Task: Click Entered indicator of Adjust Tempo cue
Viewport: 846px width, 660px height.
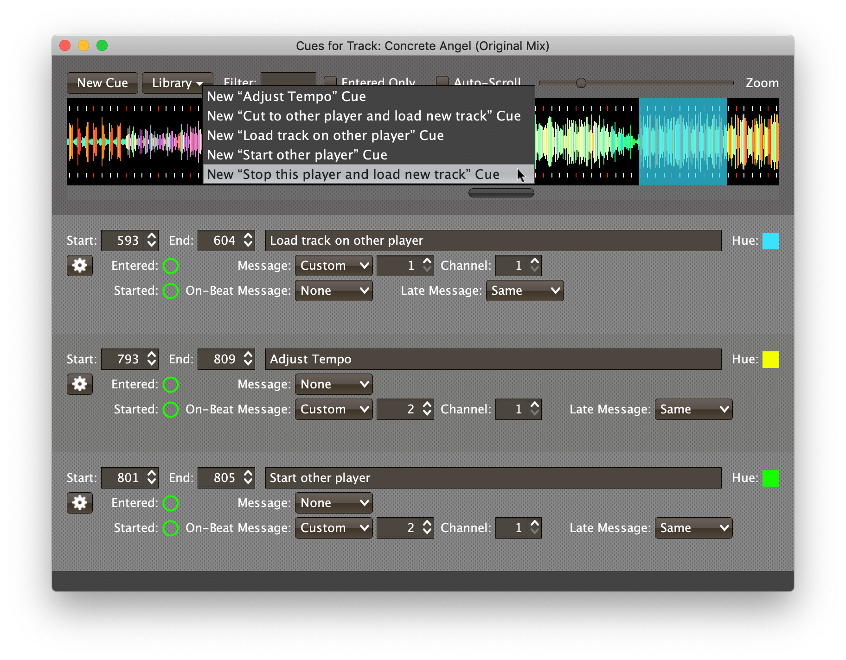Action: (171, 384)
